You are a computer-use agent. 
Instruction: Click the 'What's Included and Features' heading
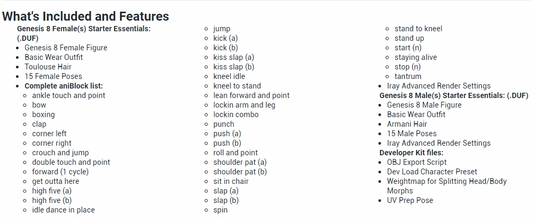click(85, 16)
